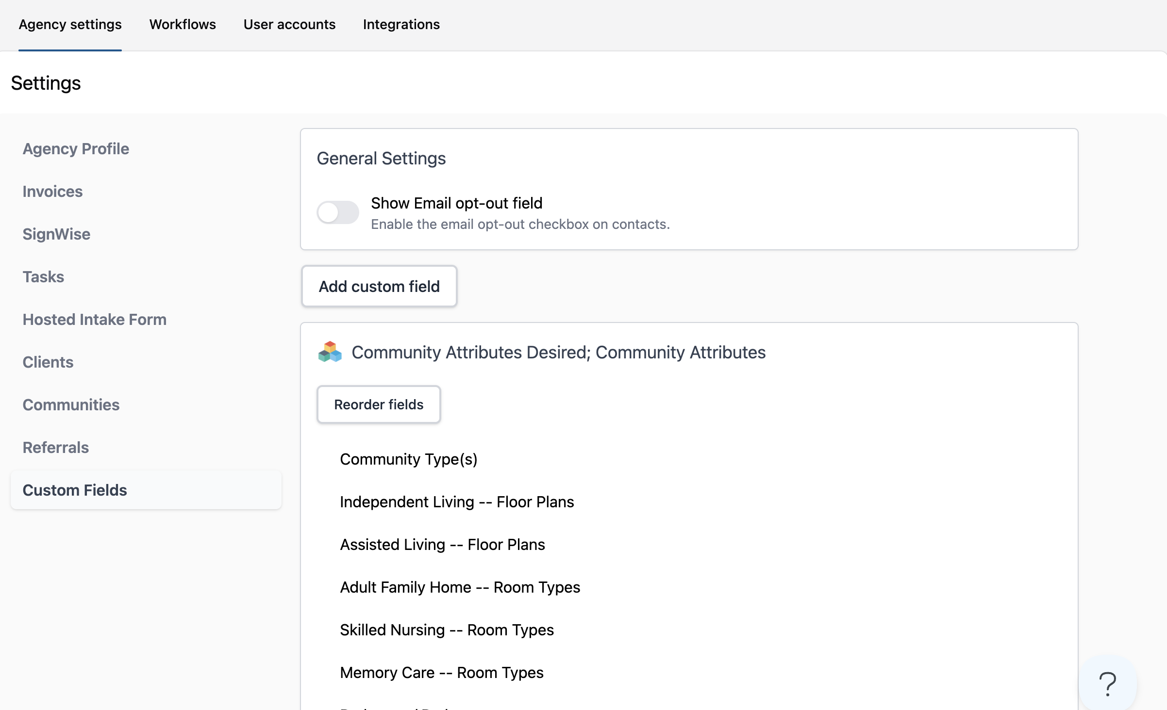
Task: Go to Invoices settings section
Action: tap(52, 192)
